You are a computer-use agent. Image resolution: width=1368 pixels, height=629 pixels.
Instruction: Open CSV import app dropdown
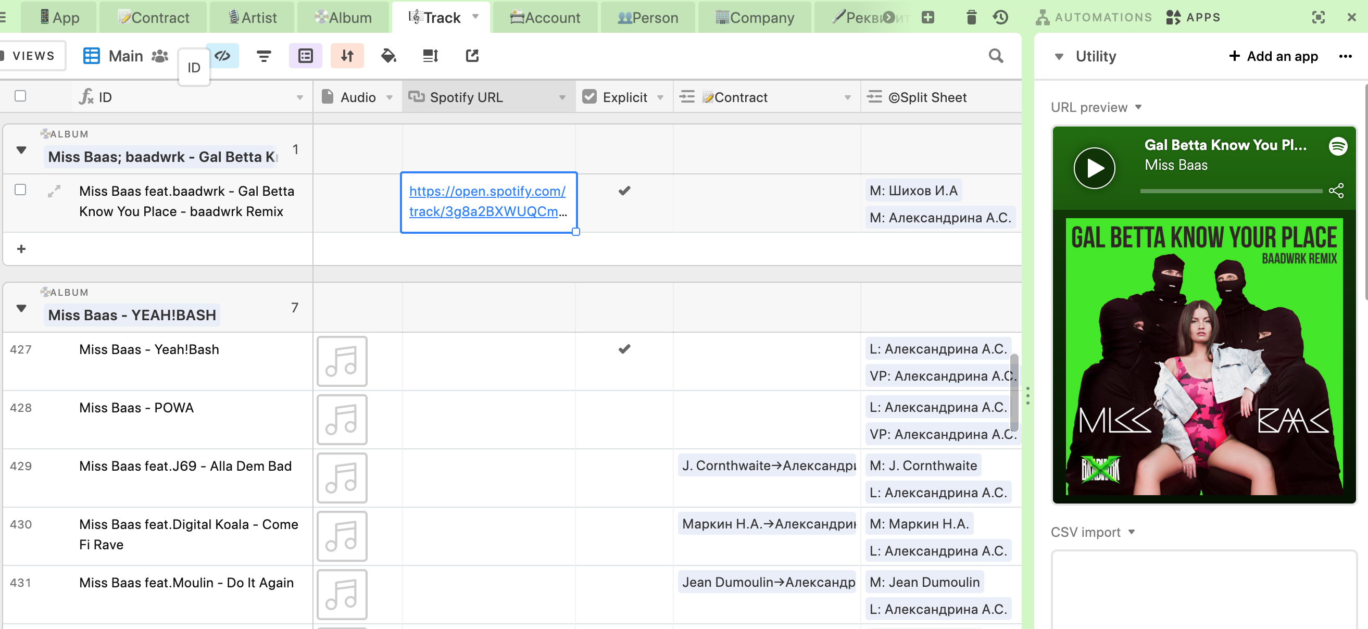1131,532
